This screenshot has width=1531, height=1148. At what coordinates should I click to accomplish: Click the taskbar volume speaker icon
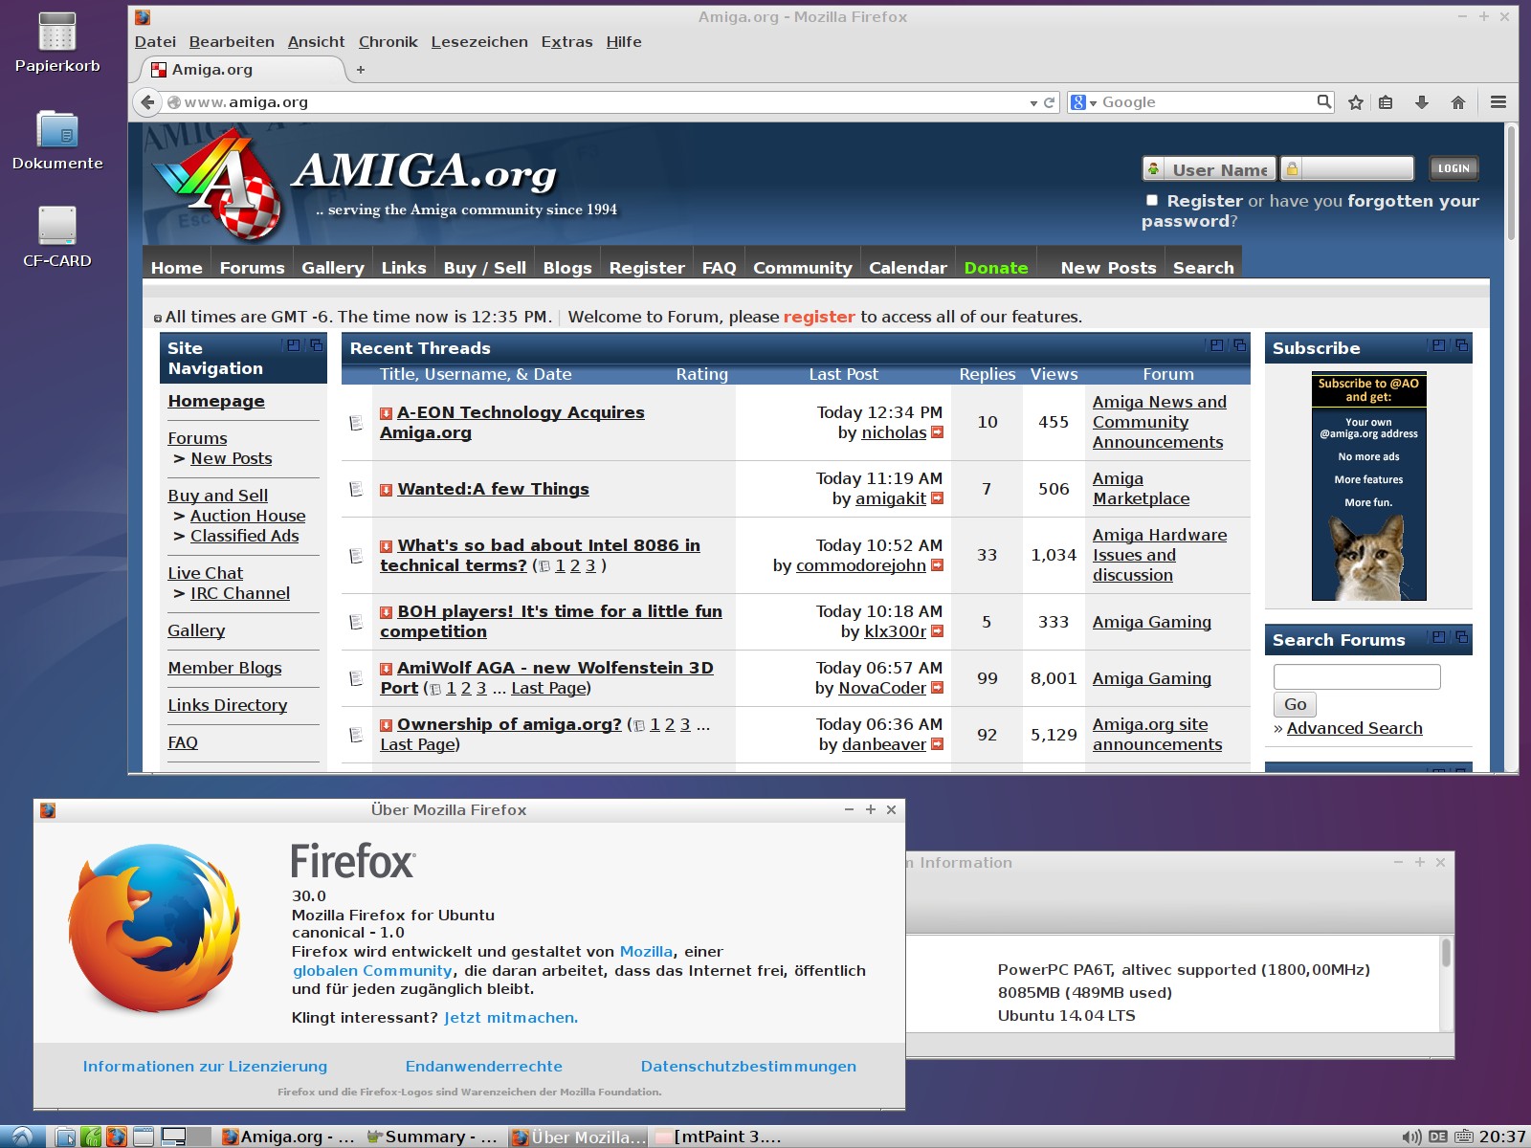pyautogui.click(x=1410, y=1137)
